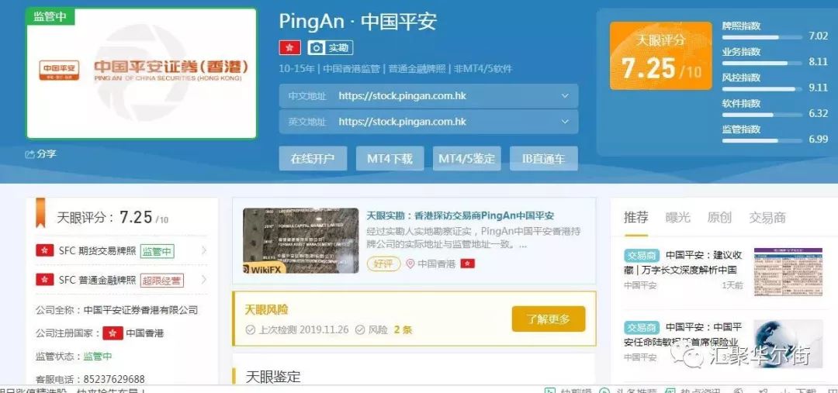Image resolution: width=838 pixels, height=393 pixels.
Task: Click the flag icon next to SFC 期货交易牌照
Action: pyautogui.click(x=45, y=250)
